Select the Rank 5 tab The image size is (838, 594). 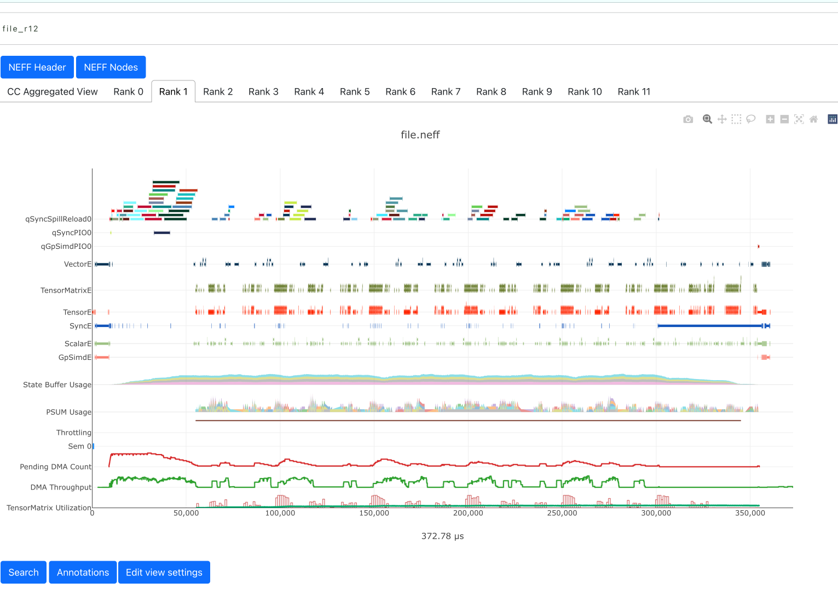pos(355,92)
